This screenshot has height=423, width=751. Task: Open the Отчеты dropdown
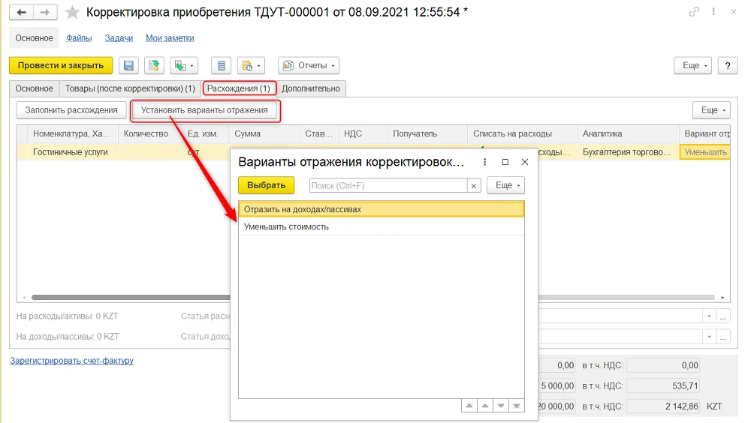click(309, 65)
